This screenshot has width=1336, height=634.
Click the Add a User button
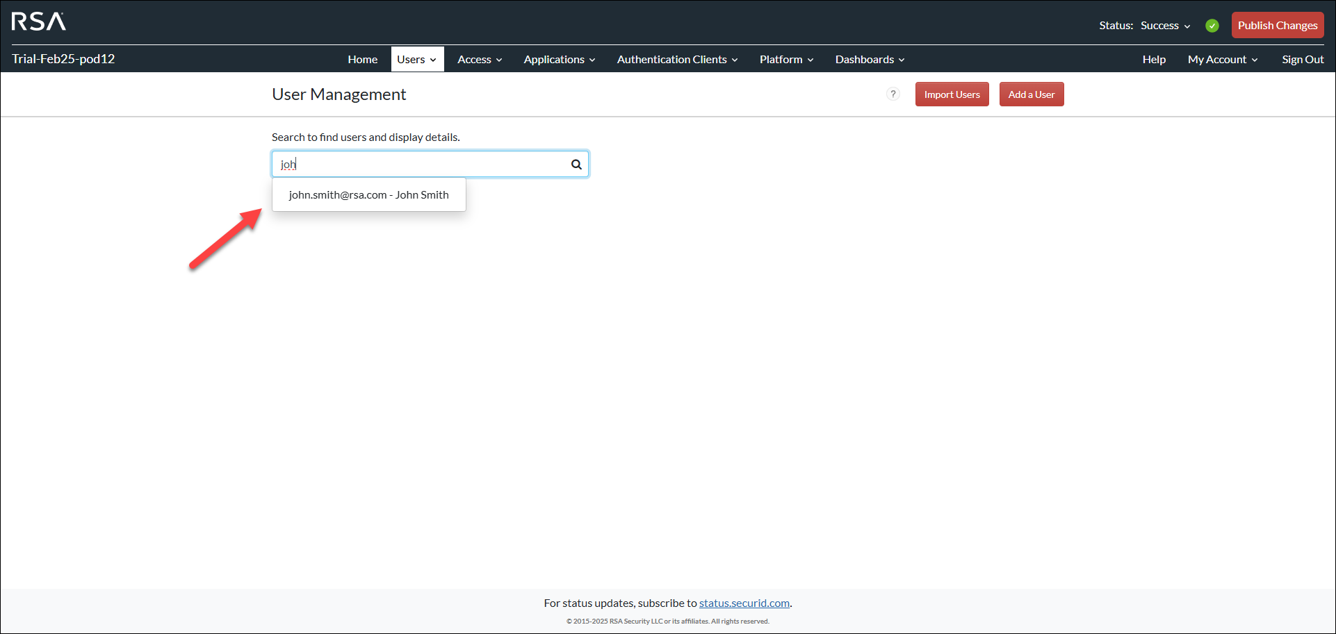(1031, 94)
